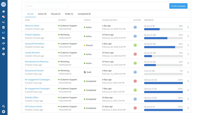
Task: Click the Create campaign button
Action: click(x=178, y=6)
